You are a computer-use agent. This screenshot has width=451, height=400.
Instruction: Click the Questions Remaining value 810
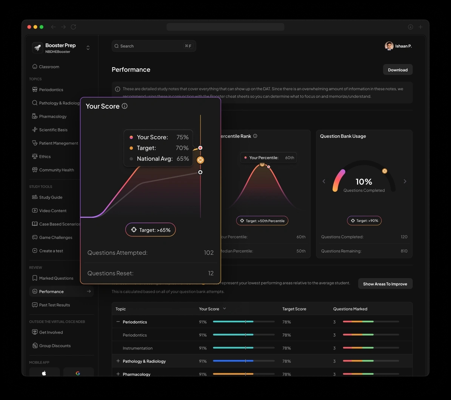coord(404,251)
